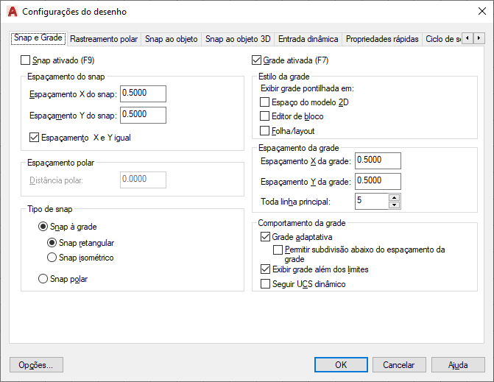Open the Snap ao objeto 3D tab
This screenshot has height=382, width=494.
coord(238,39)
